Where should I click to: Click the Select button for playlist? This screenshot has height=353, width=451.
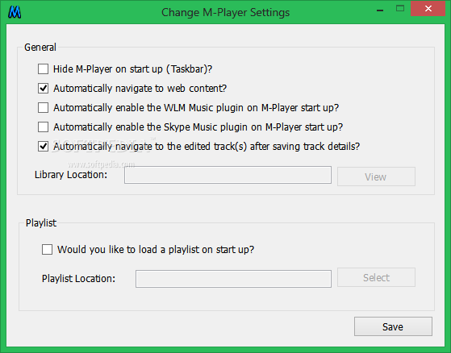pyautogui.click(x=376, y=277)
